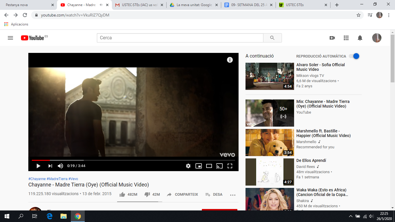Reload the page

pos(25,15)
